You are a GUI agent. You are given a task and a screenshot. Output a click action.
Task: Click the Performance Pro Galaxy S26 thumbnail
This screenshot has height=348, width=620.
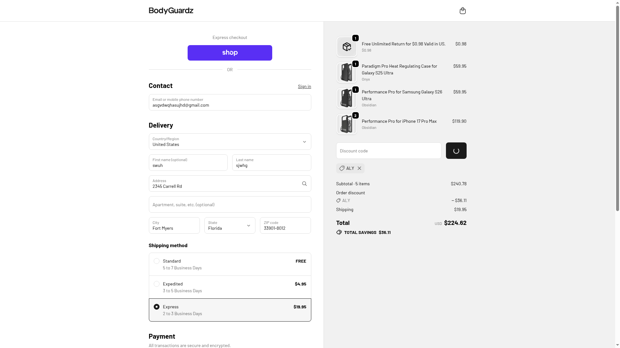click(346, 99)
